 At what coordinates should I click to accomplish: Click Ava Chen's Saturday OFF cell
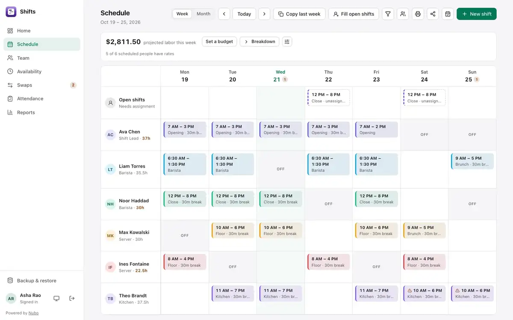tap(424, 134)
